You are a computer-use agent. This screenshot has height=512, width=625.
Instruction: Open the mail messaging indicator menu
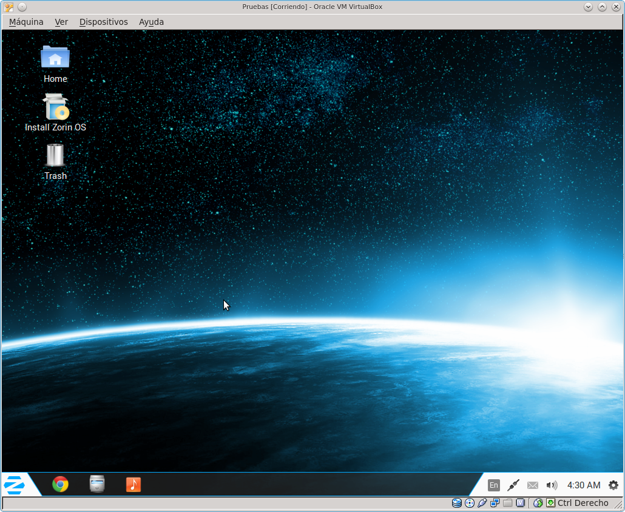tap(533, 485)
